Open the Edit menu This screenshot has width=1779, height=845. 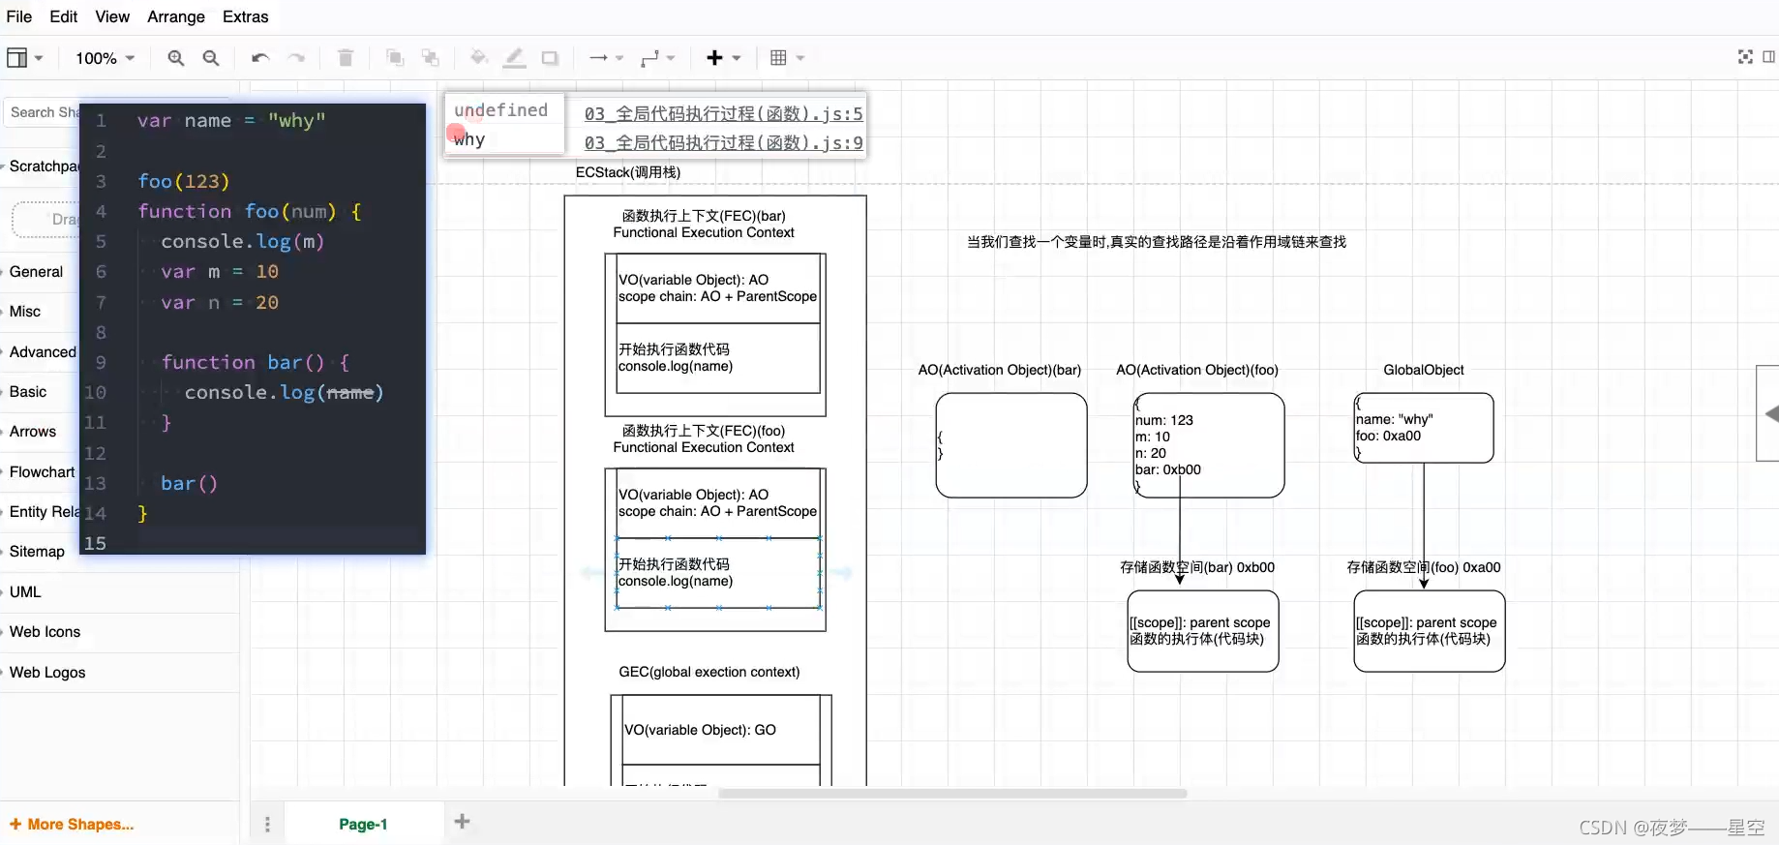tap(63, 16)
